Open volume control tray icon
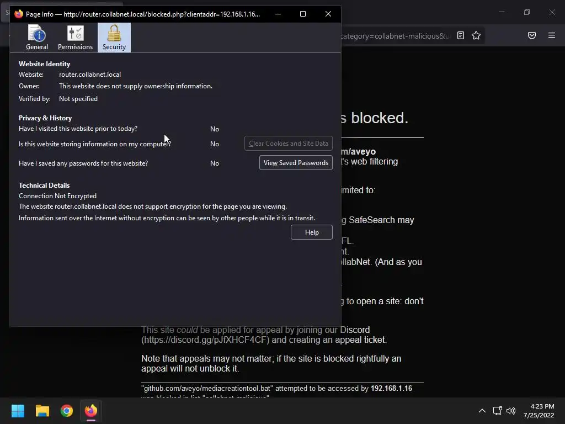This screenshot has width=565, height=424. point(511,411)
